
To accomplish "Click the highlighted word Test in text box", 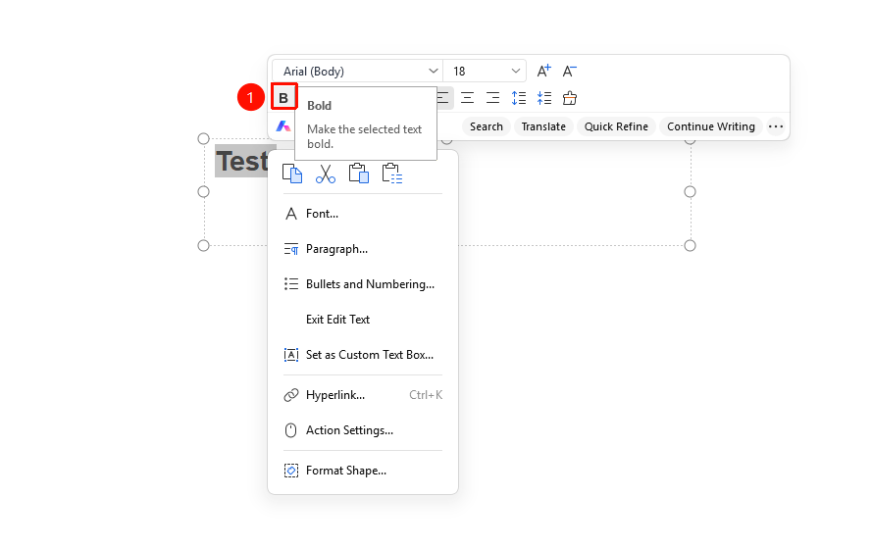I will click(242, 162).
